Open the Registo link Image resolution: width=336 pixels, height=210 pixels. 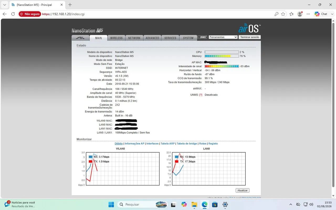pyautogui.click(x=213, y=144)
